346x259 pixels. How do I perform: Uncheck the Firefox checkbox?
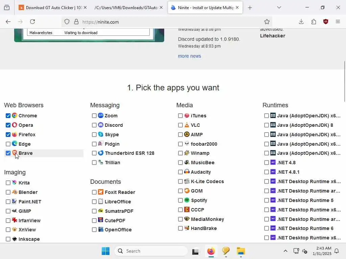pos(8,134)
